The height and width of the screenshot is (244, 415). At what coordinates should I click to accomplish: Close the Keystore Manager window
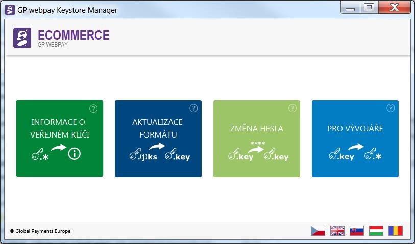[395, 8]
